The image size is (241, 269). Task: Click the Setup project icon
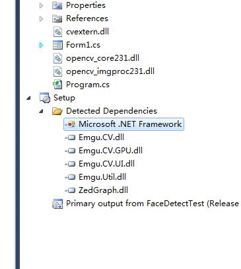pos(45,98)
